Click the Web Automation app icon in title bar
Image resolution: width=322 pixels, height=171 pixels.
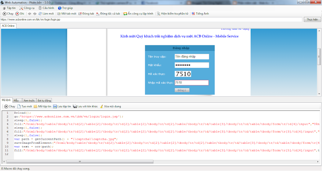[x=2, y=2]
